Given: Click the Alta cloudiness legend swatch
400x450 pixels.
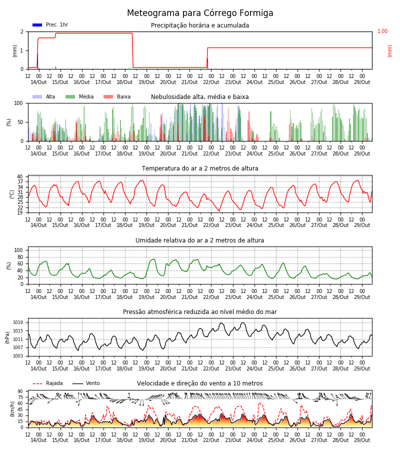Looking at the screenshot, I should (x=37, y=96).
